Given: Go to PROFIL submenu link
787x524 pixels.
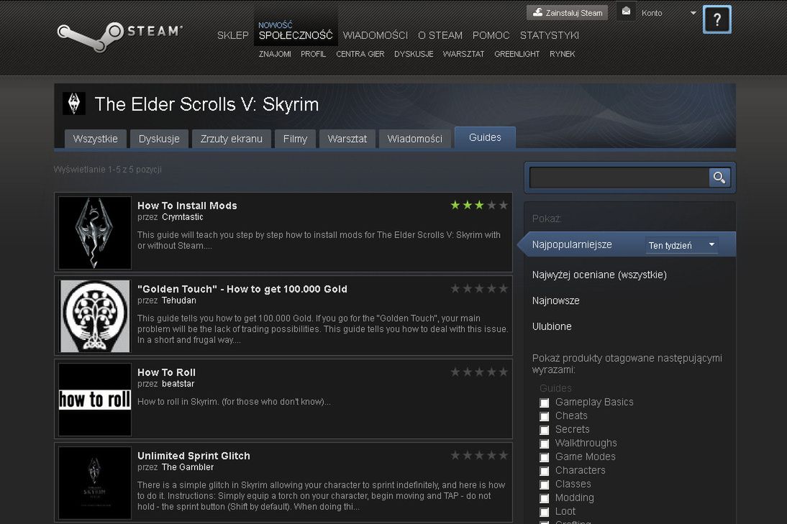Looking at the screenshot, I should [x=313, y=54].
